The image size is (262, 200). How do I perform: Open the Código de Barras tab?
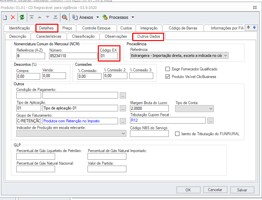coord(183,28)
